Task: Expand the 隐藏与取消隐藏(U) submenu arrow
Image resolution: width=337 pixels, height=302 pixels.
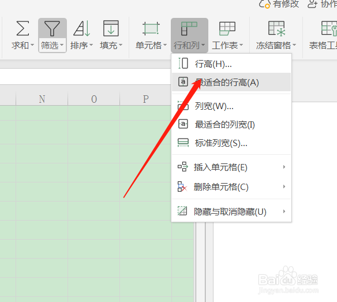Action: pos(284,211)
